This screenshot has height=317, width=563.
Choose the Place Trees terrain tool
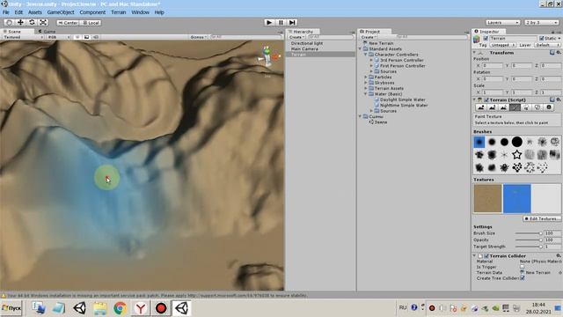pyautogui.click(x=526, y=107)
